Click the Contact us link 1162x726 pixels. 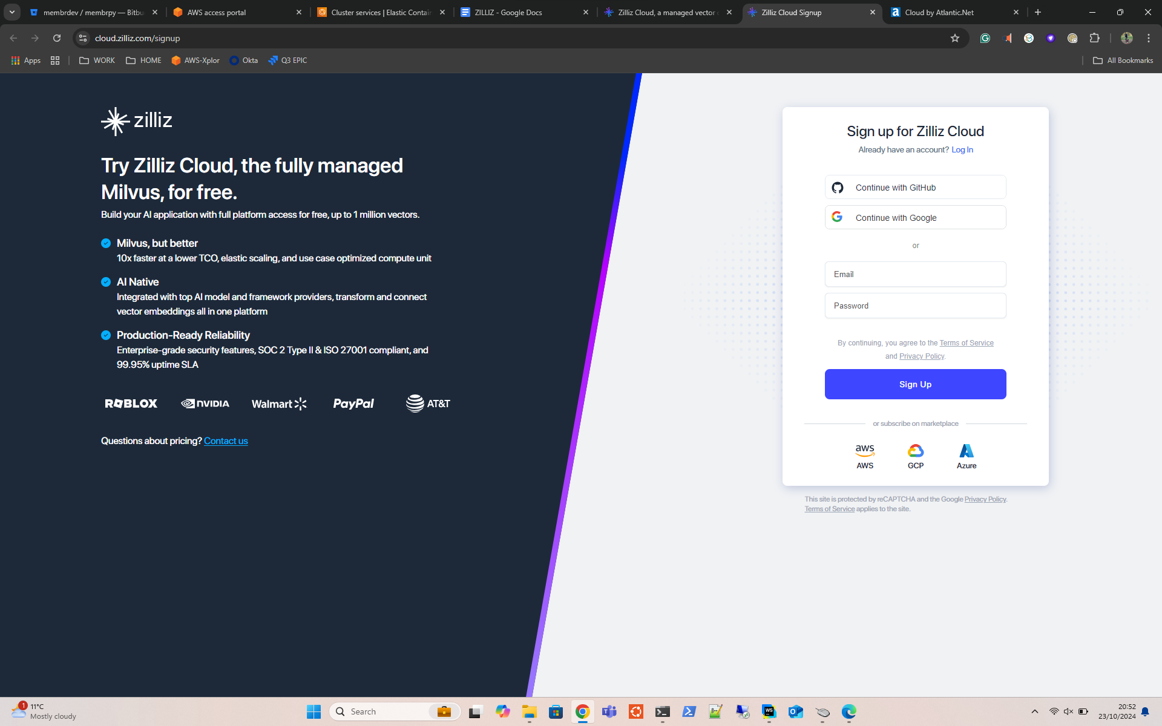(x=226, y=441)
